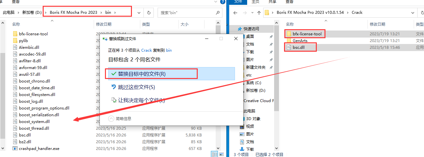This screenshot has height=157, width=424.
Task: Click the Crack source link in dialog
Action: pyautogui.click(x=147, y=50)
